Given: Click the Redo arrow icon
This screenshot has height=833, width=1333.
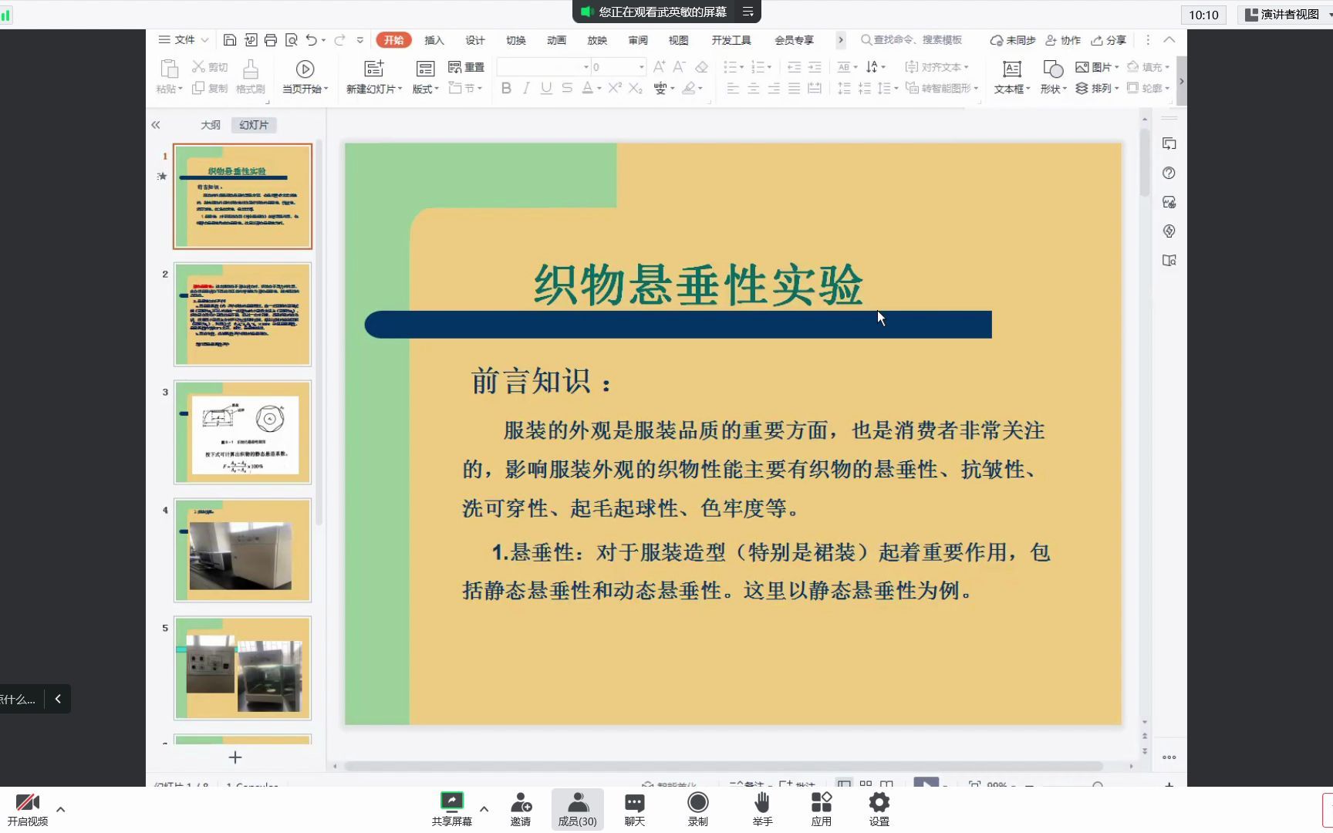Looking at the screenshot, I should 339,40.
